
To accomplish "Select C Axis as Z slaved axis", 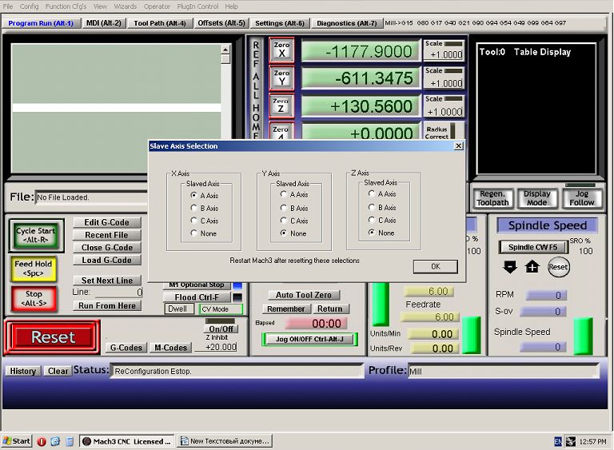I will pyautogui.click(x=372, y=220).
